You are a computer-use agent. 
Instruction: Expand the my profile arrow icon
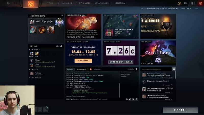click(62, 16)
